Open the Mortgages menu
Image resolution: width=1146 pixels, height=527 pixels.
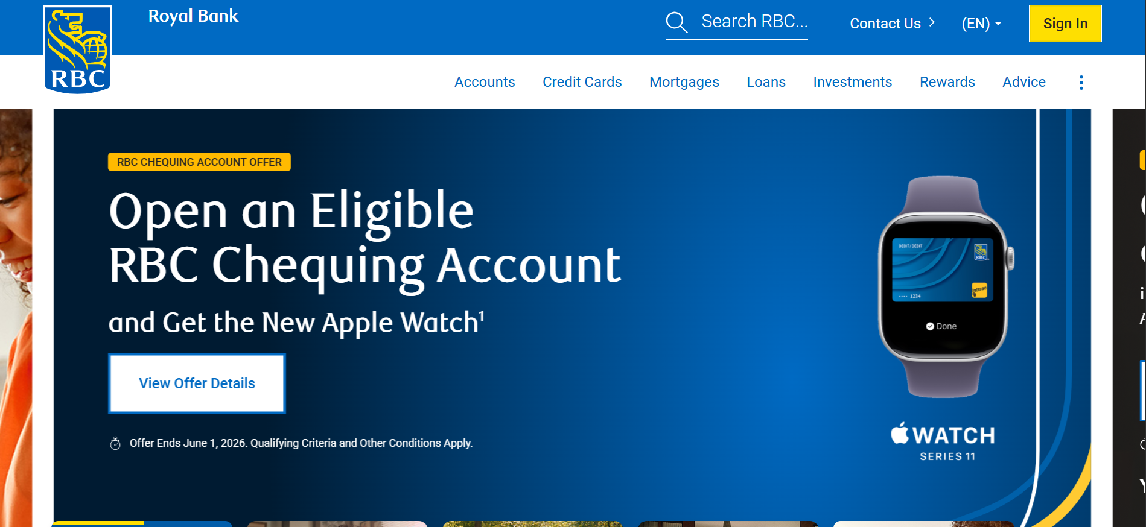[x=684, y=82]
